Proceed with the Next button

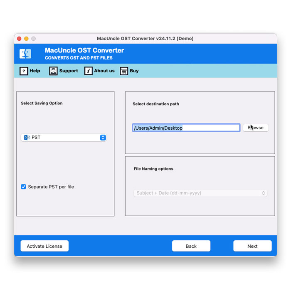point(252,246)
